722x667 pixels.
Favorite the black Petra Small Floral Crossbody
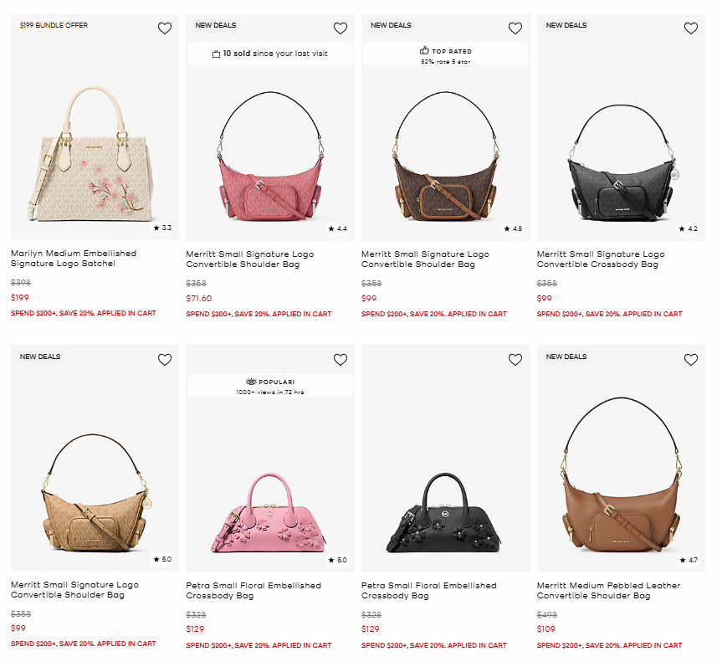[x=515, y=359]
